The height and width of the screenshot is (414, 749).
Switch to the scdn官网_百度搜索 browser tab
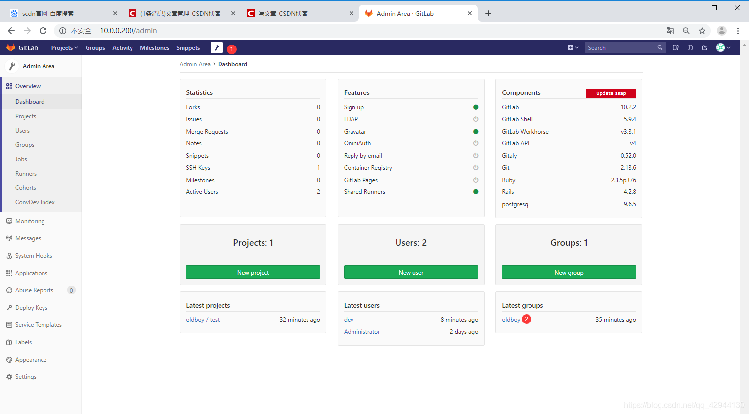click(x=63, y=13)
